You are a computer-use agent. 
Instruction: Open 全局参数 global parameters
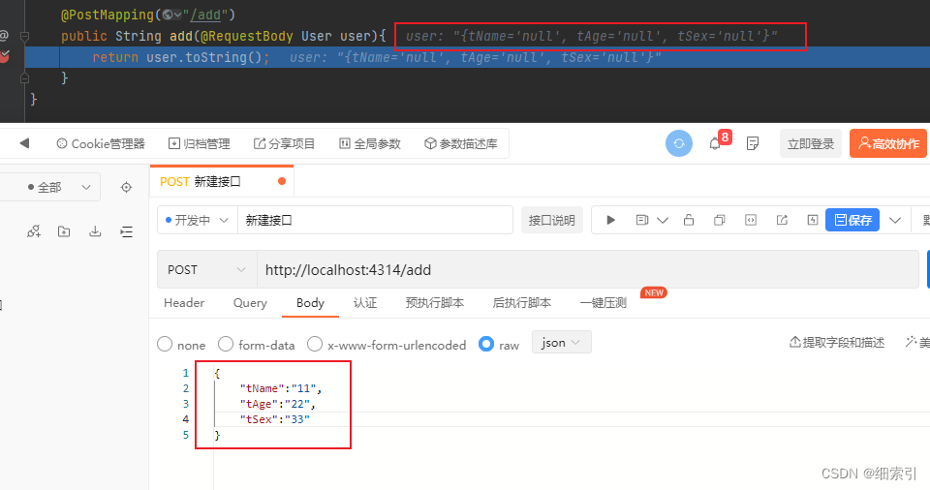point(370,143)
